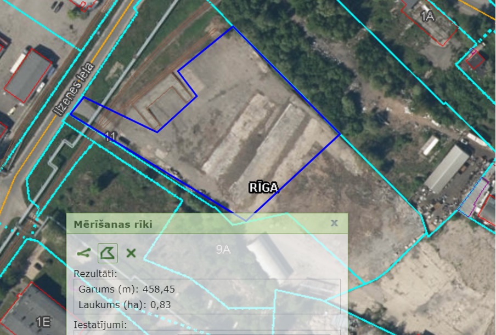Select the line distance measuring tool

[x=84, y=253]
